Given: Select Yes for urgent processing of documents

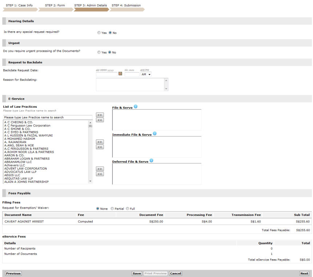Looking at the screenshot, I should click(x=99, y=52).
